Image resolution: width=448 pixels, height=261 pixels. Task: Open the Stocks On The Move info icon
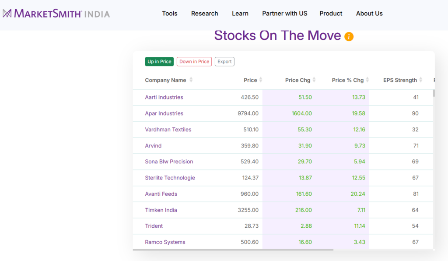pyautogui.click(x=348, y=37)
